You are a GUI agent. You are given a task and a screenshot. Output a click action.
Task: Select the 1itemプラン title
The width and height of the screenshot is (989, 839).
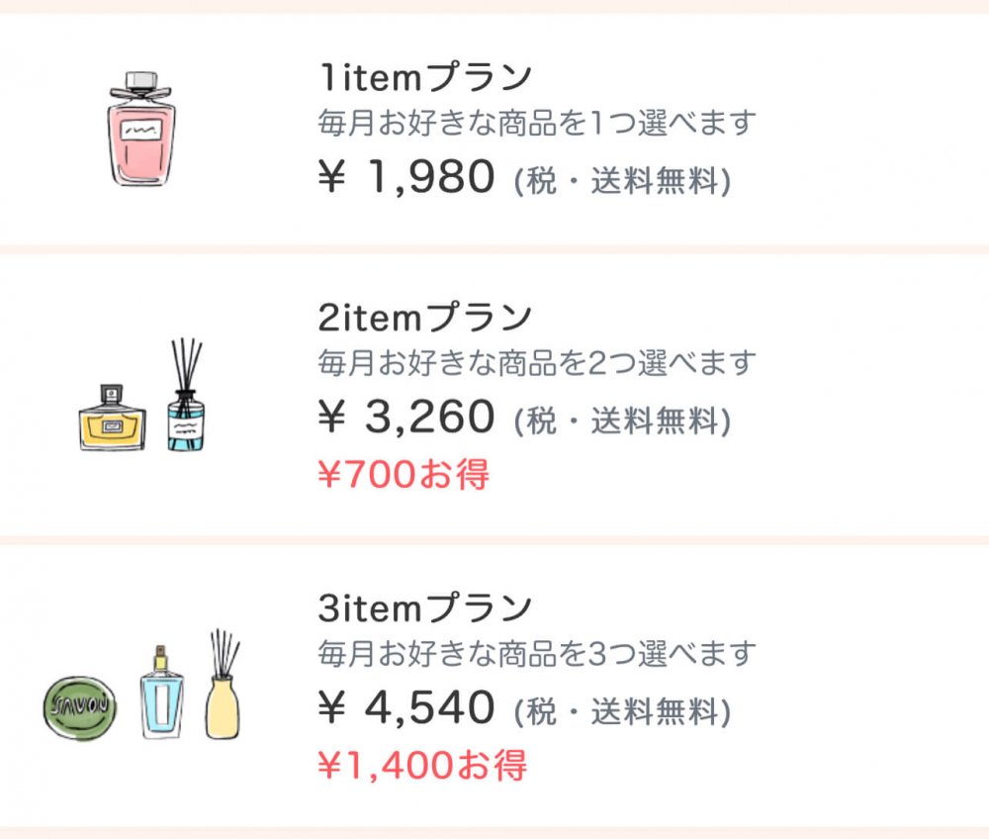click(x=425, y=76)
